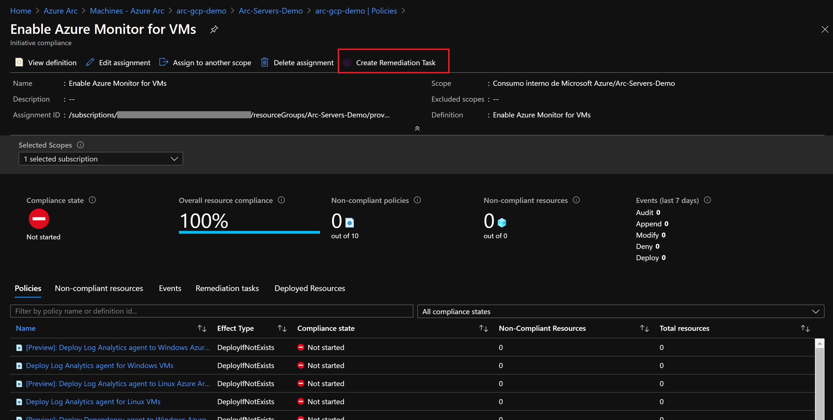Click the Delete assignment trash icon
Image resolution: width=833 pixels, height=420 pixels.
point(264,62)
